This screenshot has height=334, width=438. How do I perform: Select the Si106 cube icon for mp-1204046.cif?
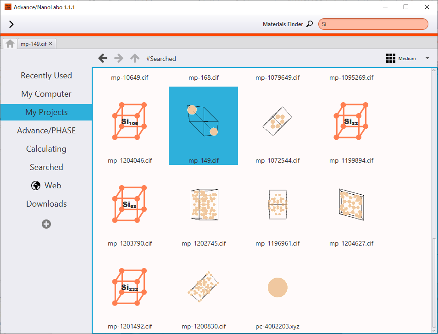[x=130, y=121]
